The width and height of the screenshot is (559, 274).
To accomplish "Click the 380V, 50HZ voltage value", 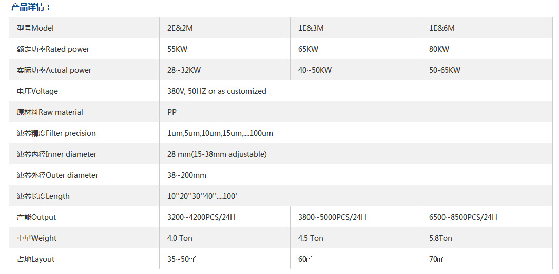I will (217, 91).
